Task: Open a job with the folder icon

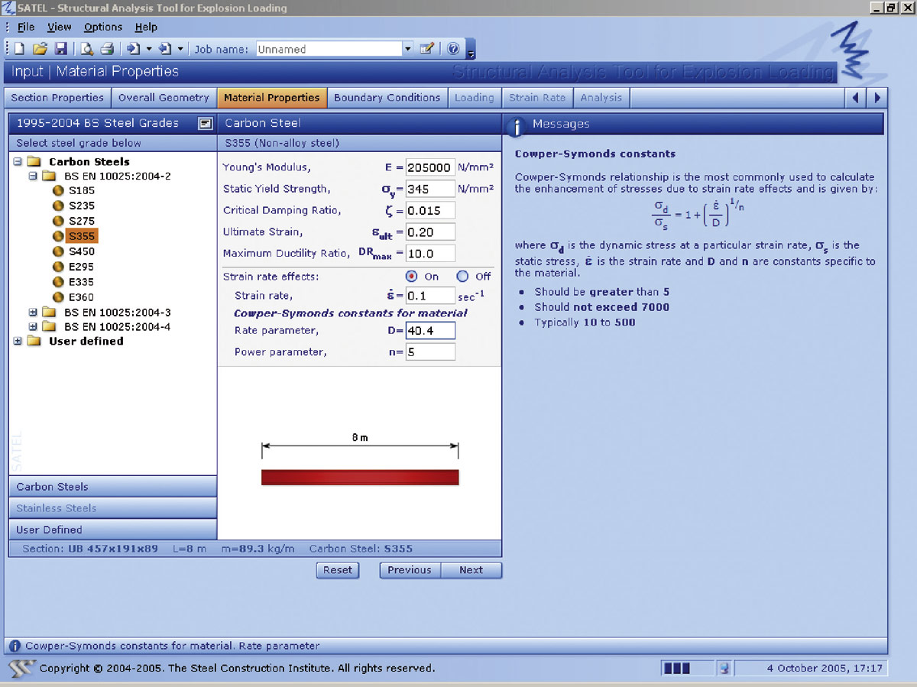Action: [40, 49]
